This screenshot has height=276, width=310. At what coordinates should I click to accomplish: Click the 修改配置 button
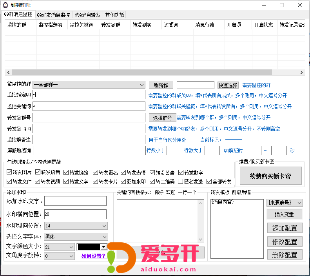[x=285, y=241]
